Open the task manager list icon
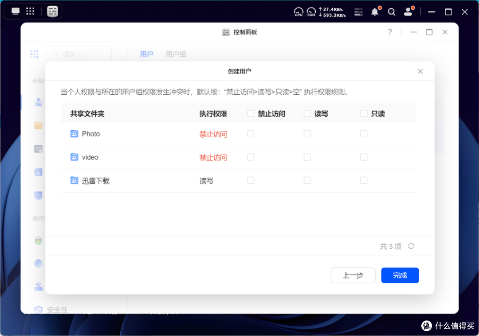This screenshot has height=336, width=479. [358, 12]
